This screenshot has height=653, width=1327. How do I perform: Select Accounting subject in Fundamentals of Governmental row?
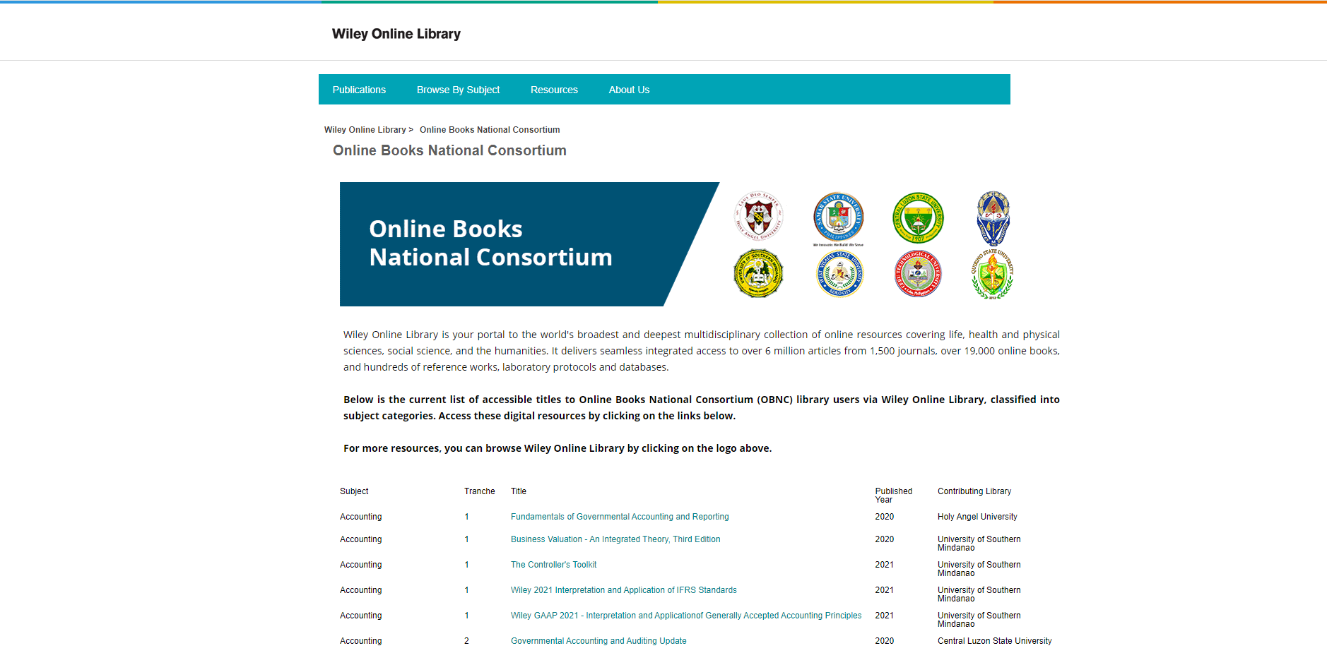(360, 517)
